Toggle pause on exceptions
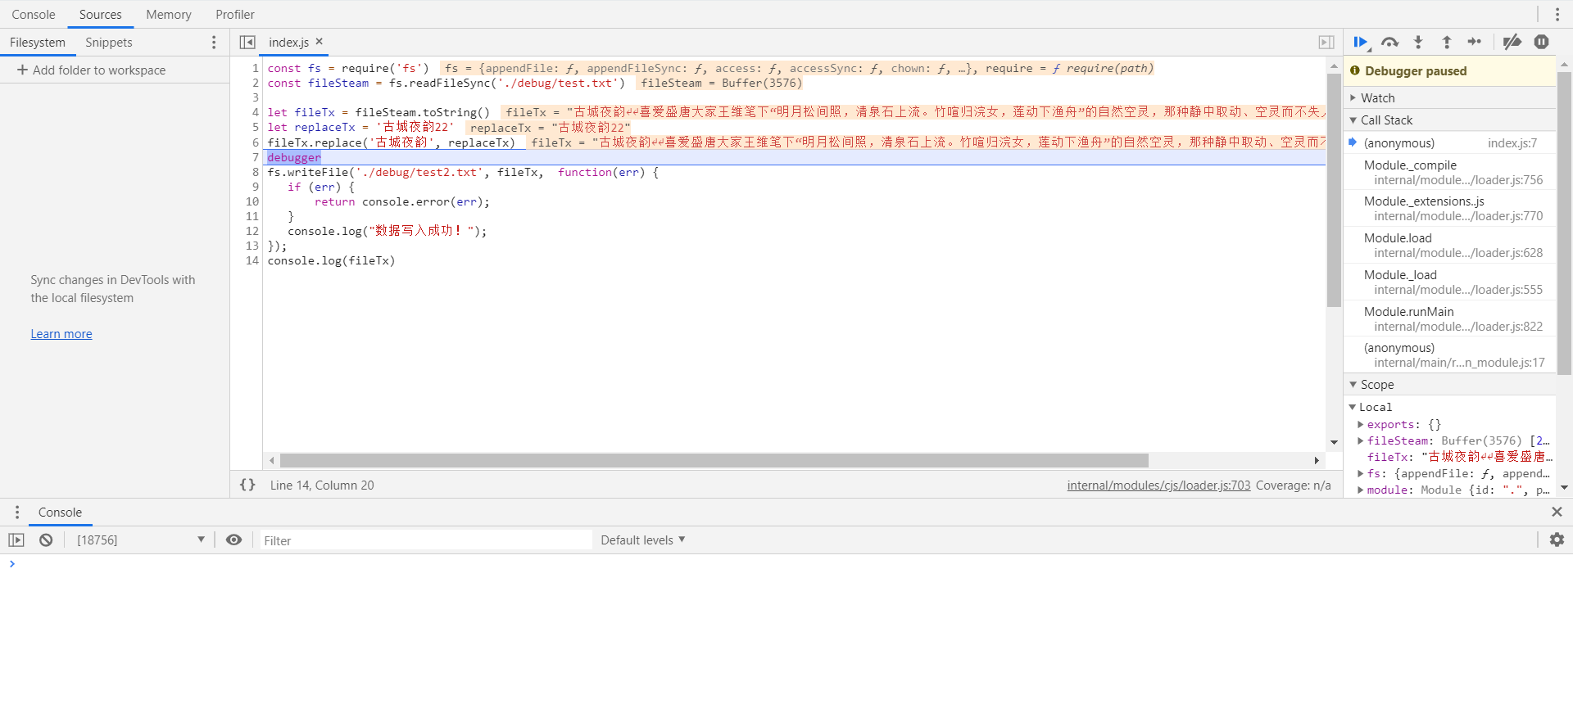The height and width of the screenshot is (709, 1573). point(1541,43)
